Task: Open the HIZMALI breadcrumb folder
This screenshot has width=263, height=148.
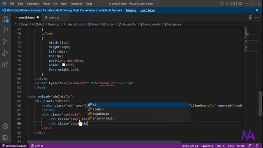Action: [38, 24]
